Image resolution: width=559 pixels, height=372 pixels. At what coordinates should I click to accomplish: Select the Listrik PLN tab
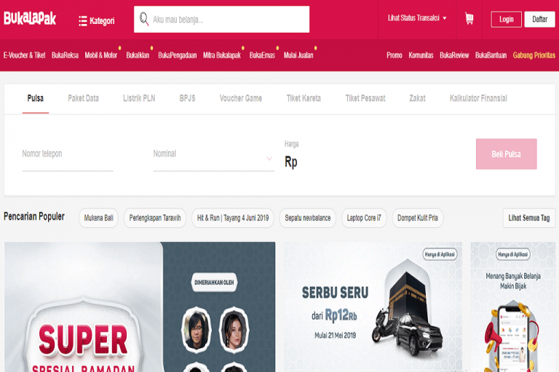tap(139, 98)
